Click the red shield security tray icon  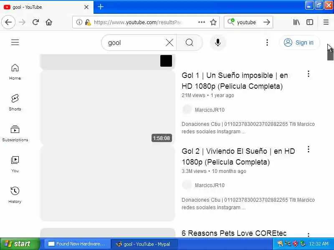[x=295, y=244]
